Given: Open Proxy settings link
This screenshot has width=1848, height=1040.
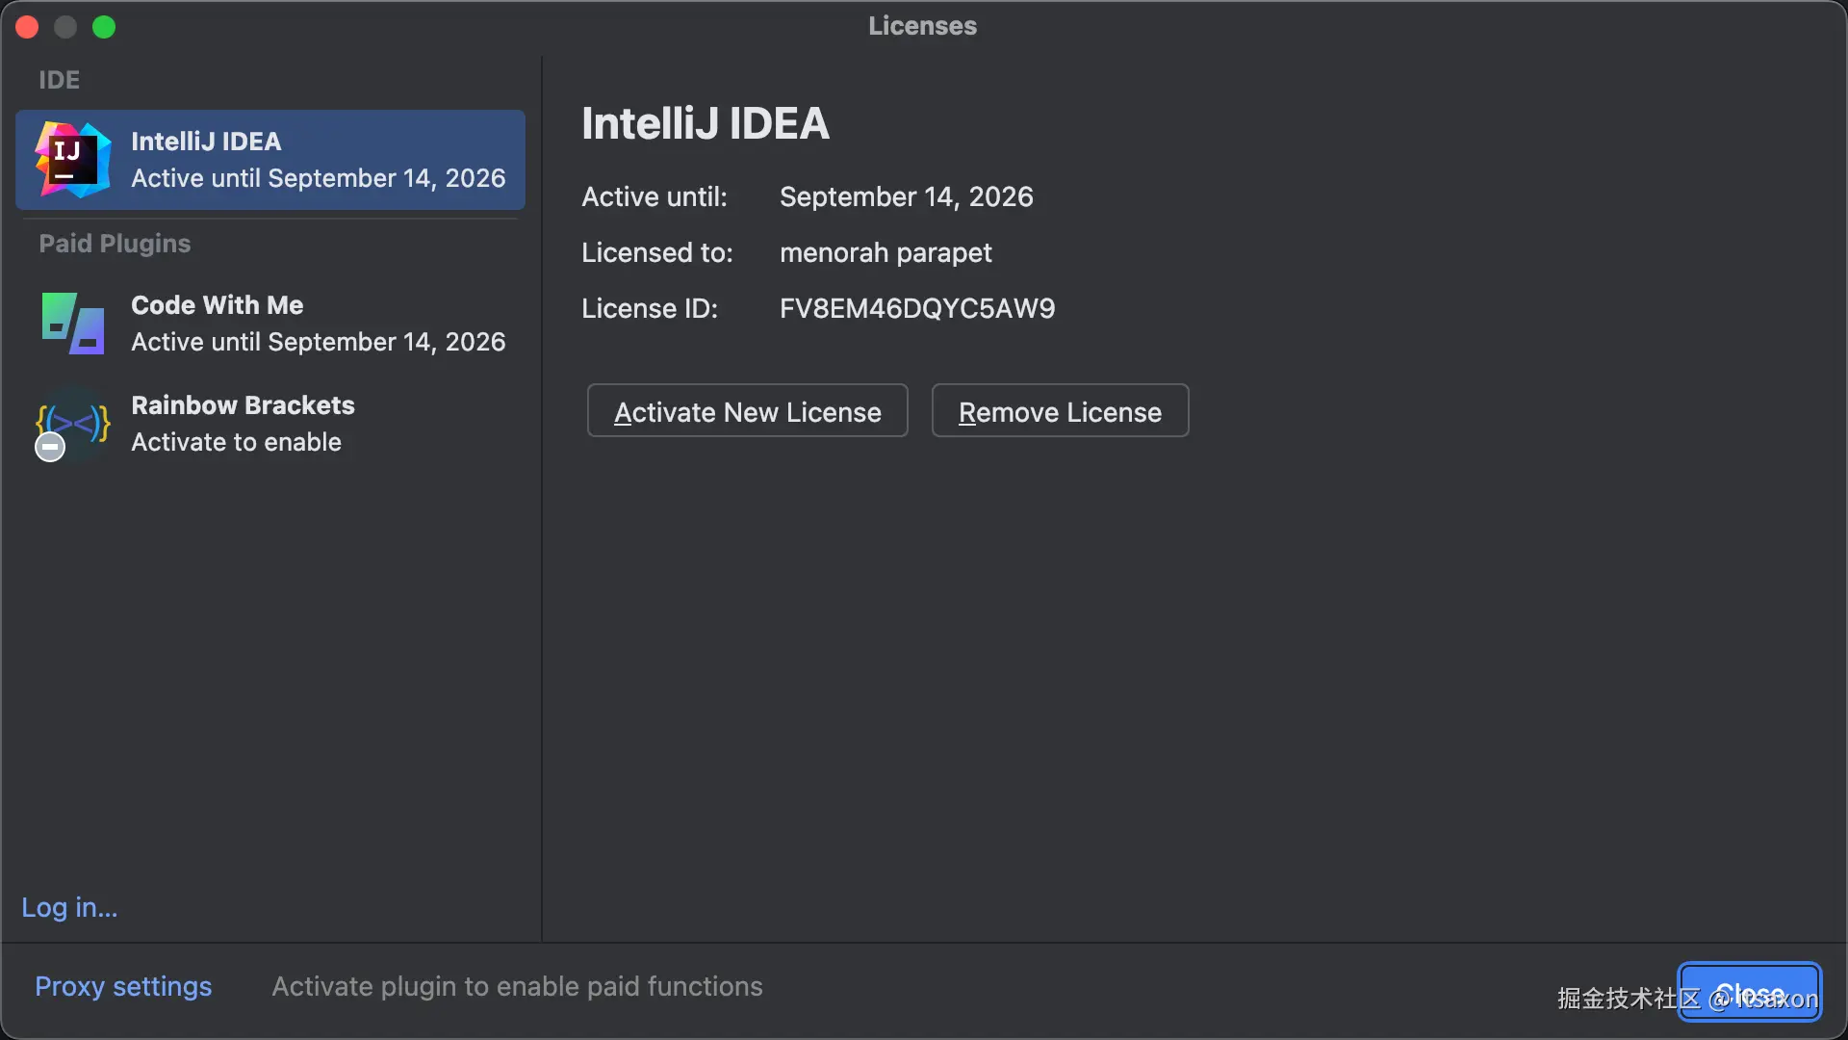Looking at the screenshot, I should (123, 986).
